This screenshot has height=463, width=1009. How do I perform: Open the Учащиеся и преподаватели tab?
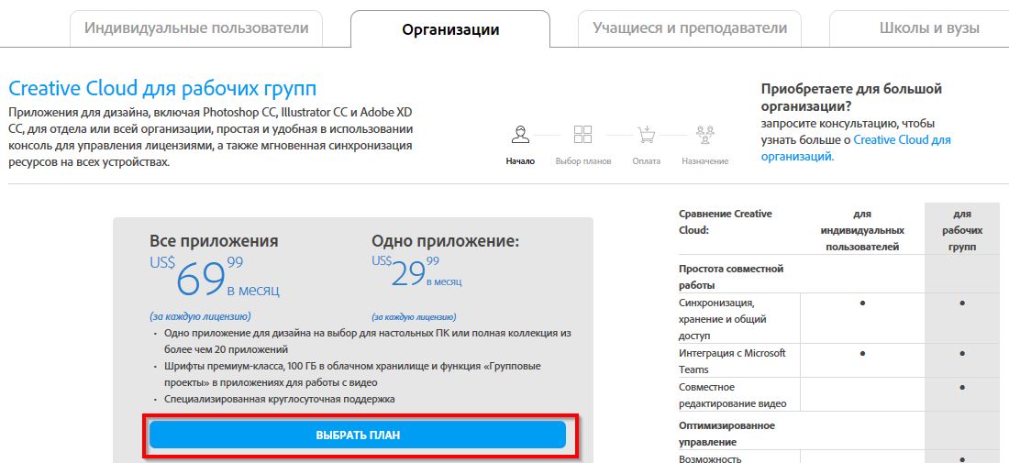(689, 28)
